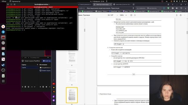The width and height of the screenshot is (188, 105).
Task: Show the applications grid
Action: [3, 81]
